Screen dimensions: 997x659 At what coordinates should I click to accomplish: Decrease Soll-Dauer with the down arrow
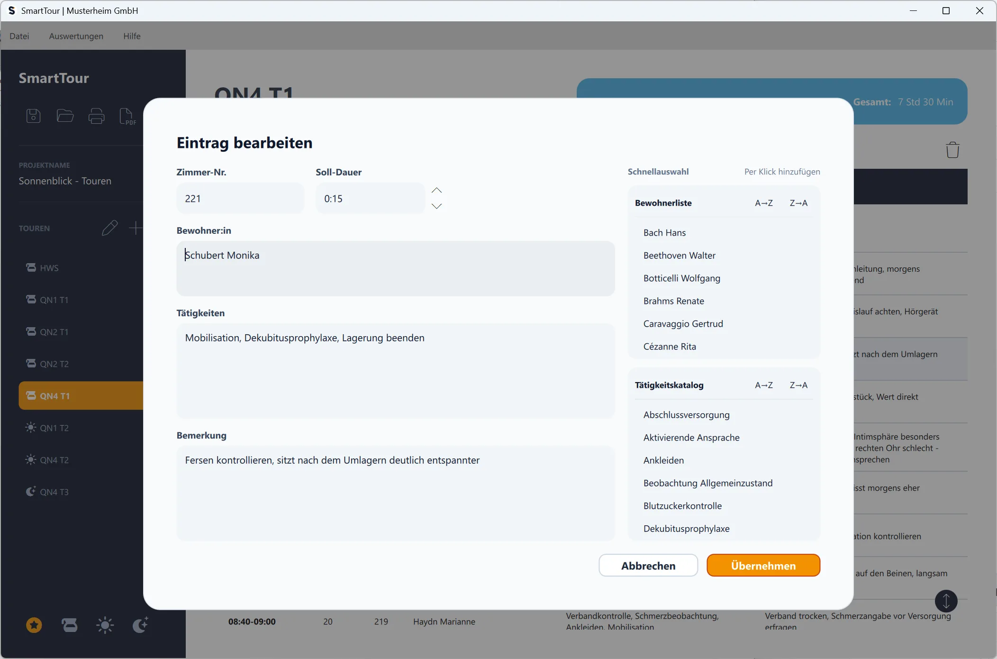click(436, 206)
